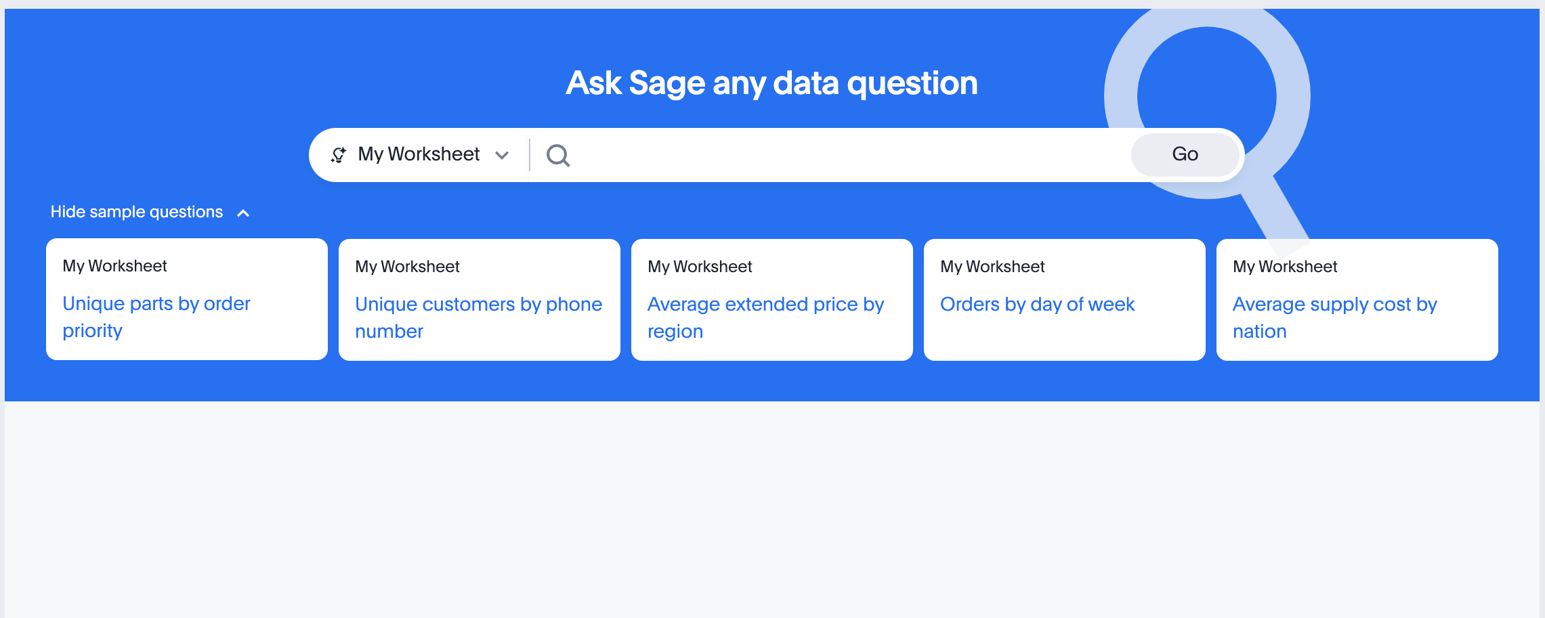Select Orders by day of week question

point(1038,304)
